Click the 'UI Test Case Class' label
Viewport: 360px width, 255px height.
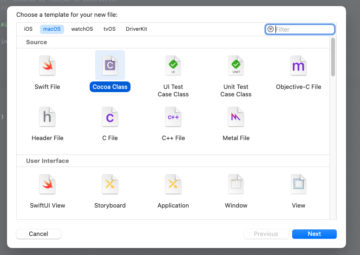click(x=173, y=90)
